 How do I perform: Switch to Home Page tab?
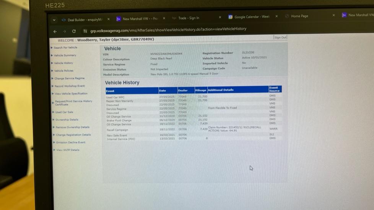coord(297,16)
